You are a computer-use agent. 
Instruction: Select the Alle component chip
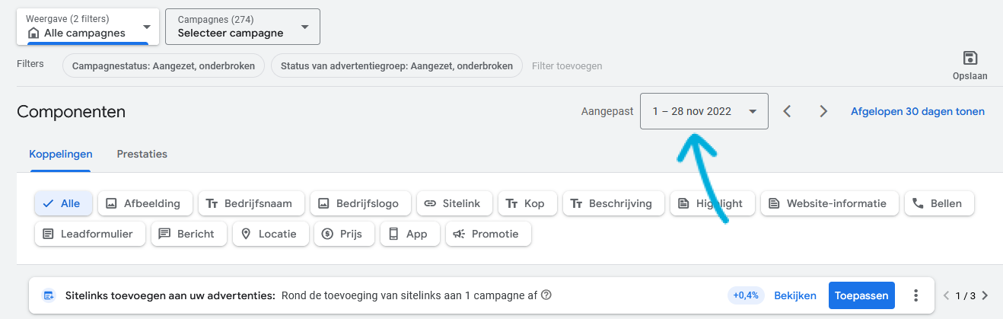point(63,203)
